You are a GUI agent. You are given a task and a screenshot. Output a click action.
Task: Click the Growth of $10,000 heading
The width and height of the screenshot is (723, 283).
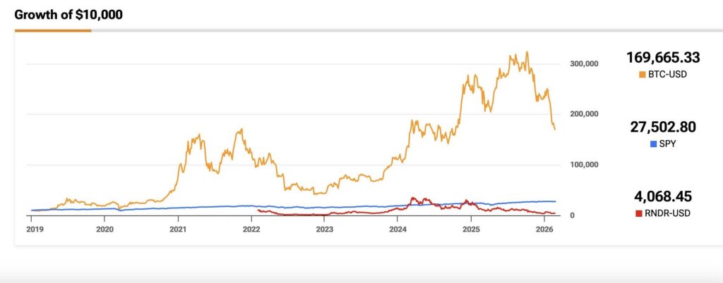pyautogui.click(x=68, y=14)
